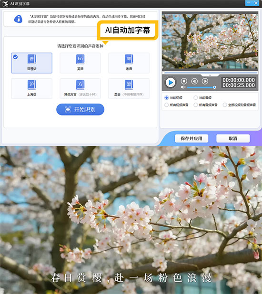Step forward to the next frame
The height and width of the screenshot is (294, 262).
[205, 81]
